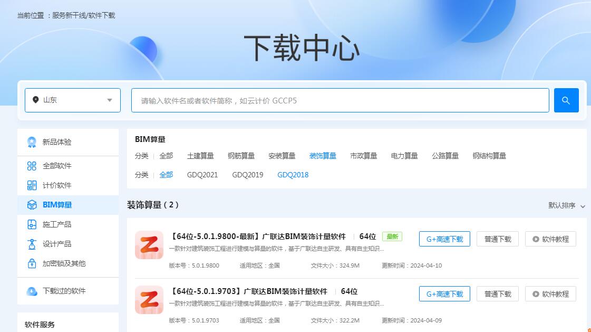
Task: Open 软件教程 for version 5.0.1.9703
Action: (551, 294)
